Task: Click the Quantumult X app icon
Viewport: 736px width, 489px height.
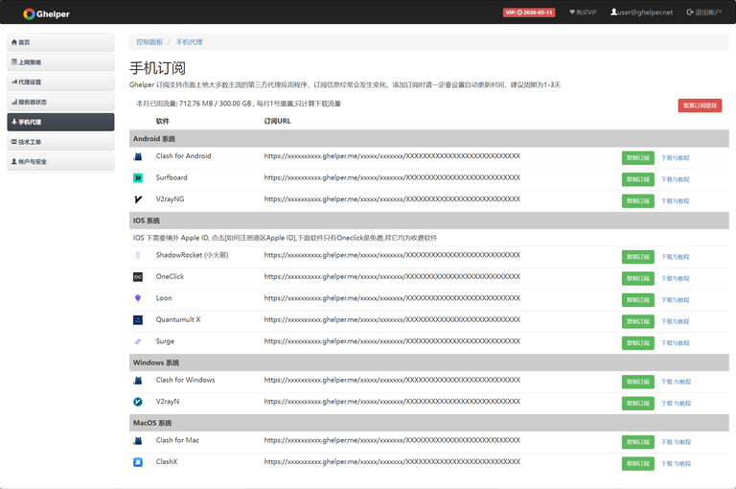Action: tap(138, 320)
